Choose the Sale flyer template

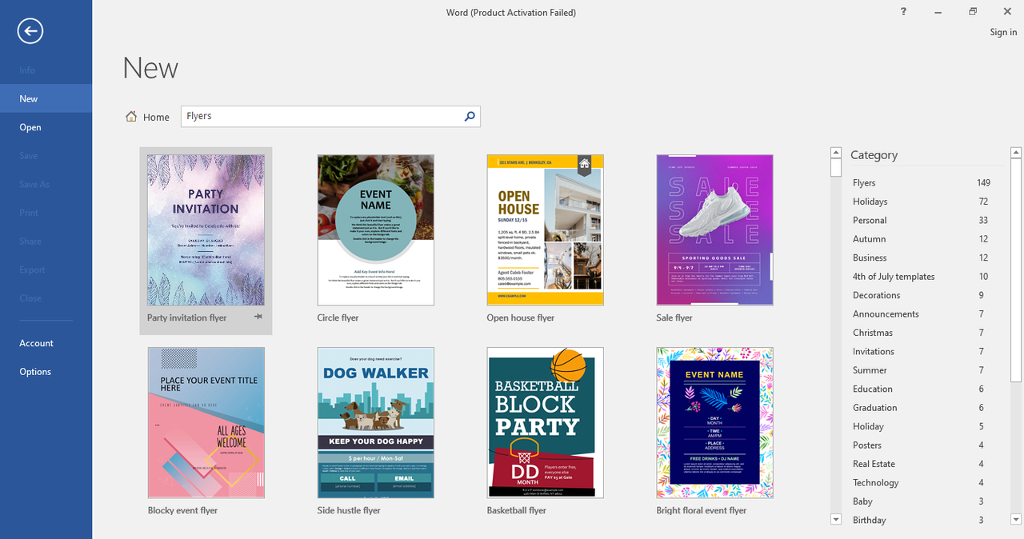point(715,230)
